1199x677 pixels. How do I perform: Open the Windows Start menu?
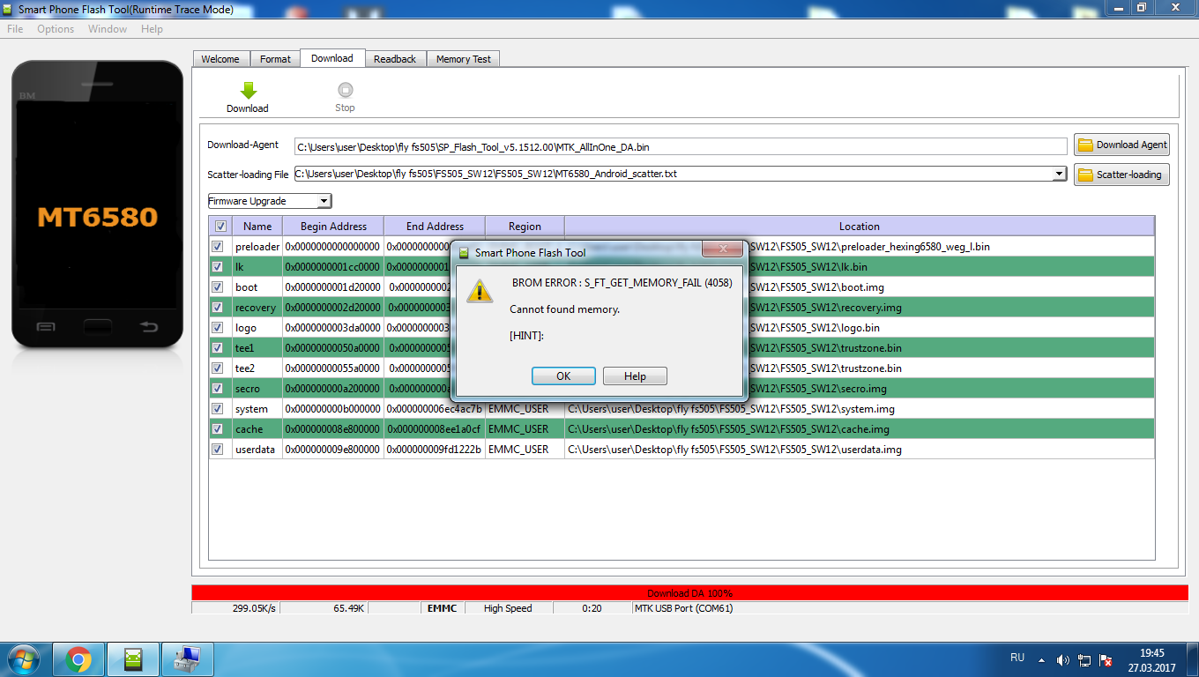pos(24,658)
